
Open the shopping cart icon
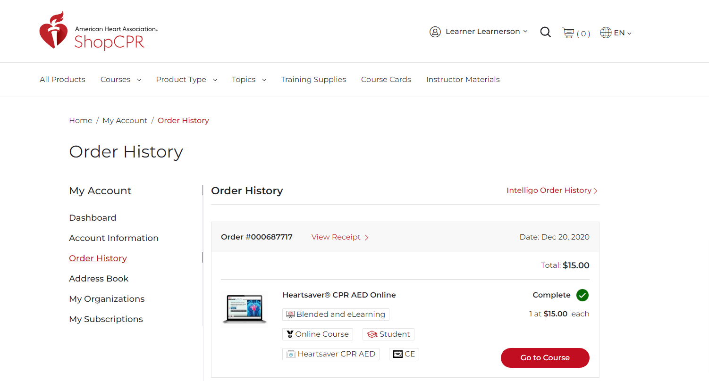(568, 33)
